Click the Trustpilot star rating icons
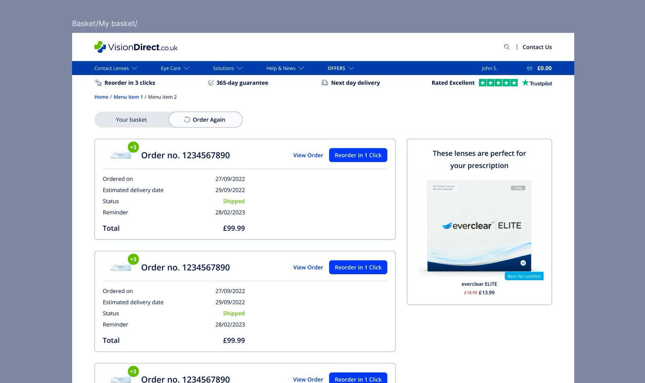The width and height of the screenshot is (645, 383). point(498,83)
